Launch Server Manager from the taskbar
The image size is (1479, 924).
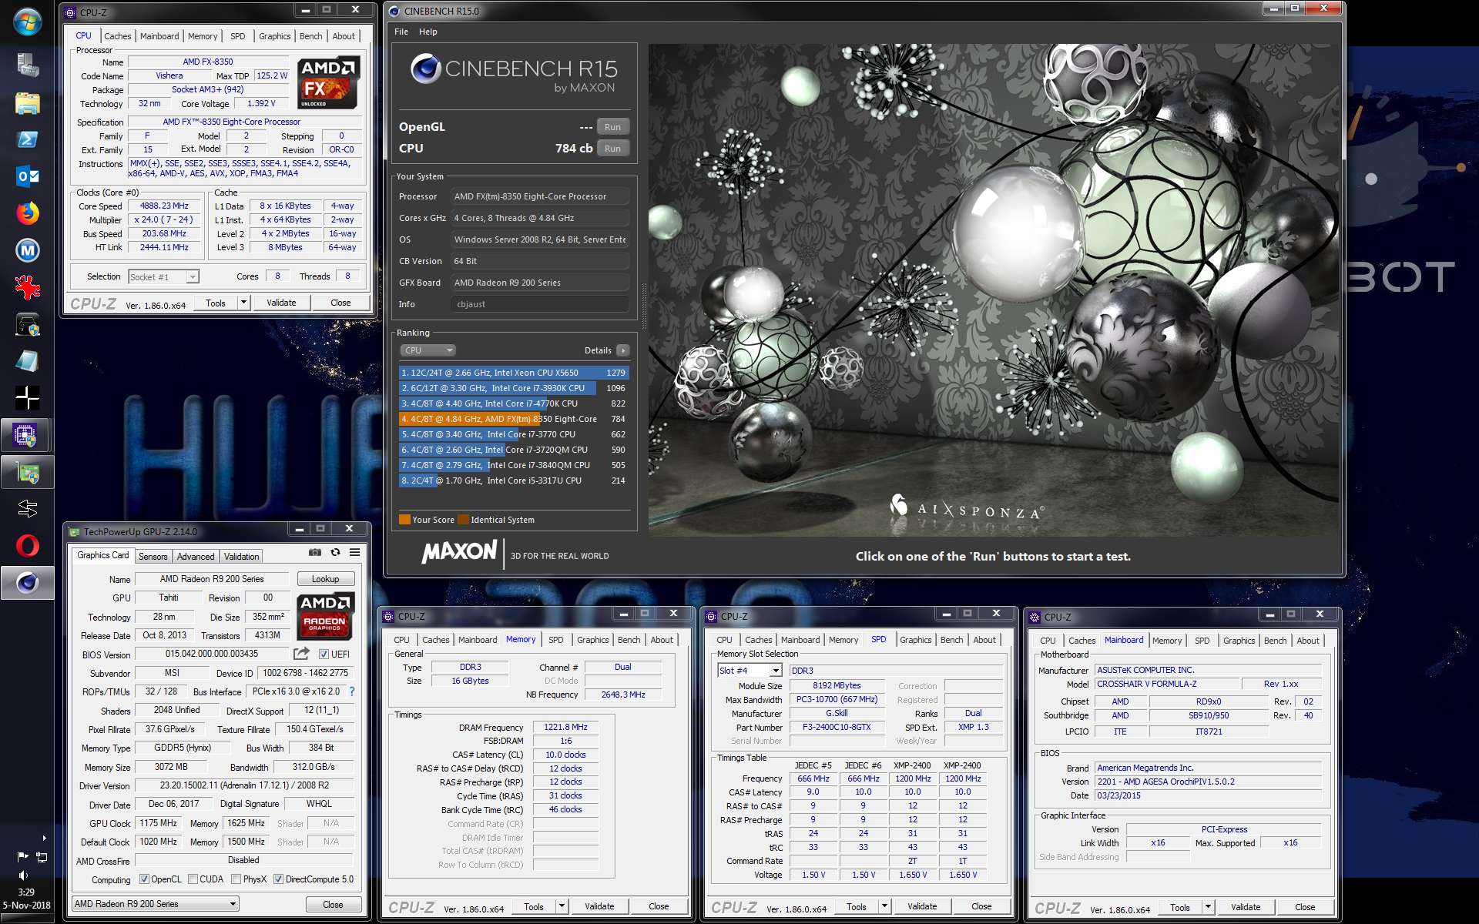[x=27, y=65]
